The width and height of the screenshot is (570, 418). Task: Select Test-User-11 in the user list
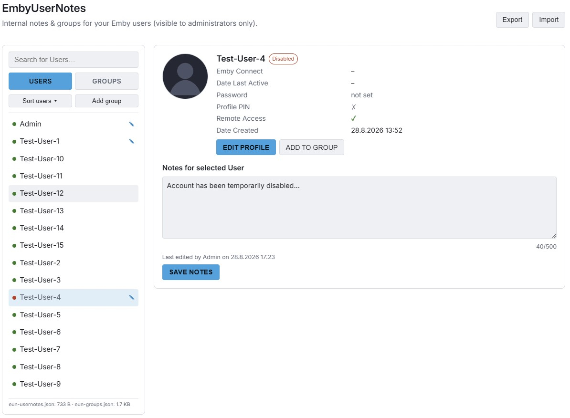(74, 176)
